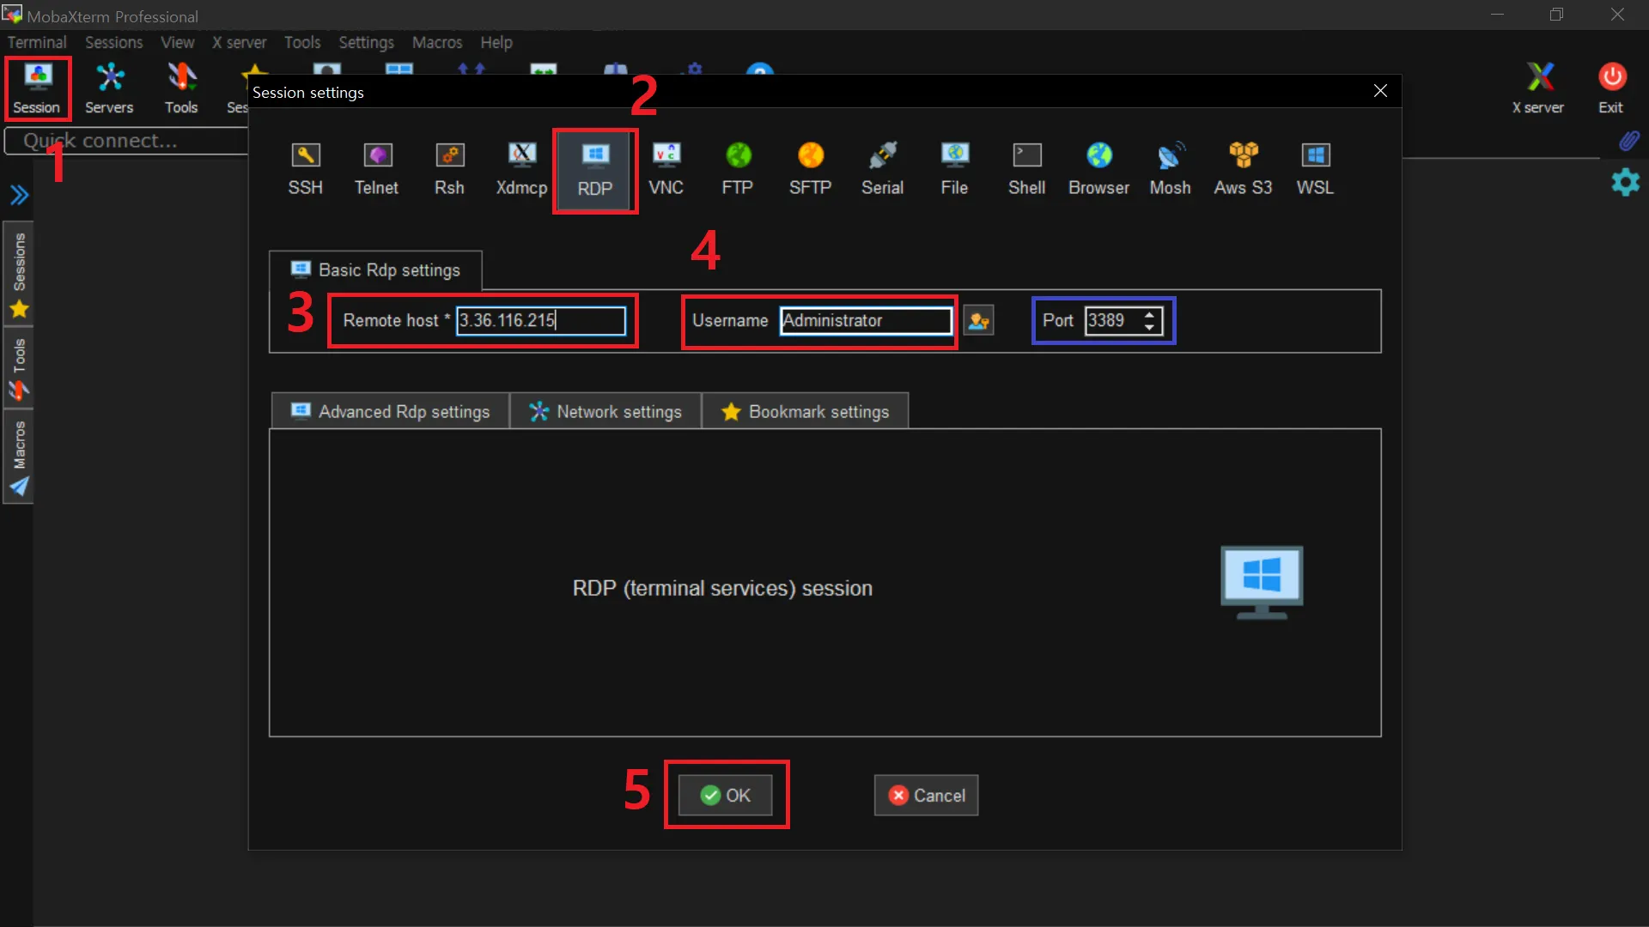The image size is (1649, 927).
Task: Click the Cancel button
Action: (926, 796)
